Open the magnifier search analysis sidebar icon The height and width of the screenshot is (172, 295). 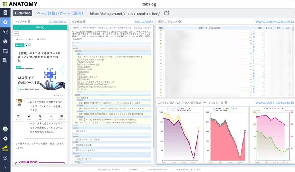pos(5,32)
